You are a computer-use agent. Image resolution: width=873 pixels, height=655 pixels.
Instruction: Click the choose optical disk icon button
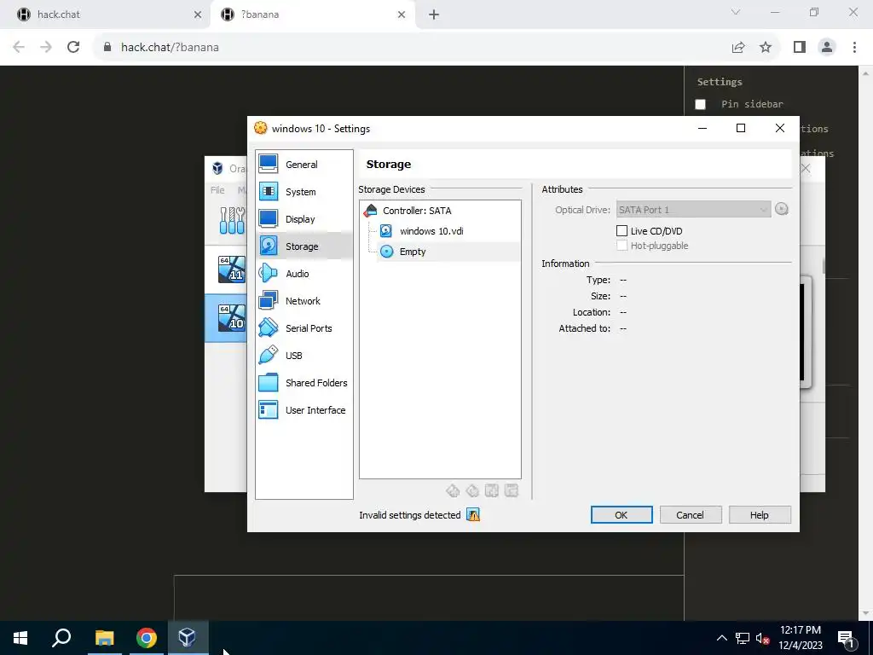[782, 210]
